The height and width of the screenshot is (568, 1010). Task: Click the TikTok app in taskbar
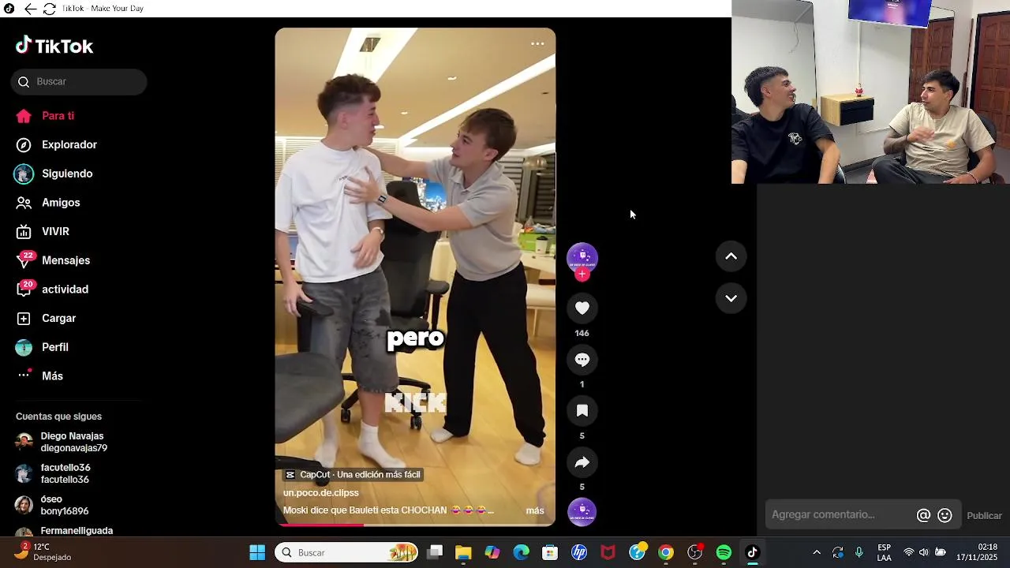(x=753, y=553)
